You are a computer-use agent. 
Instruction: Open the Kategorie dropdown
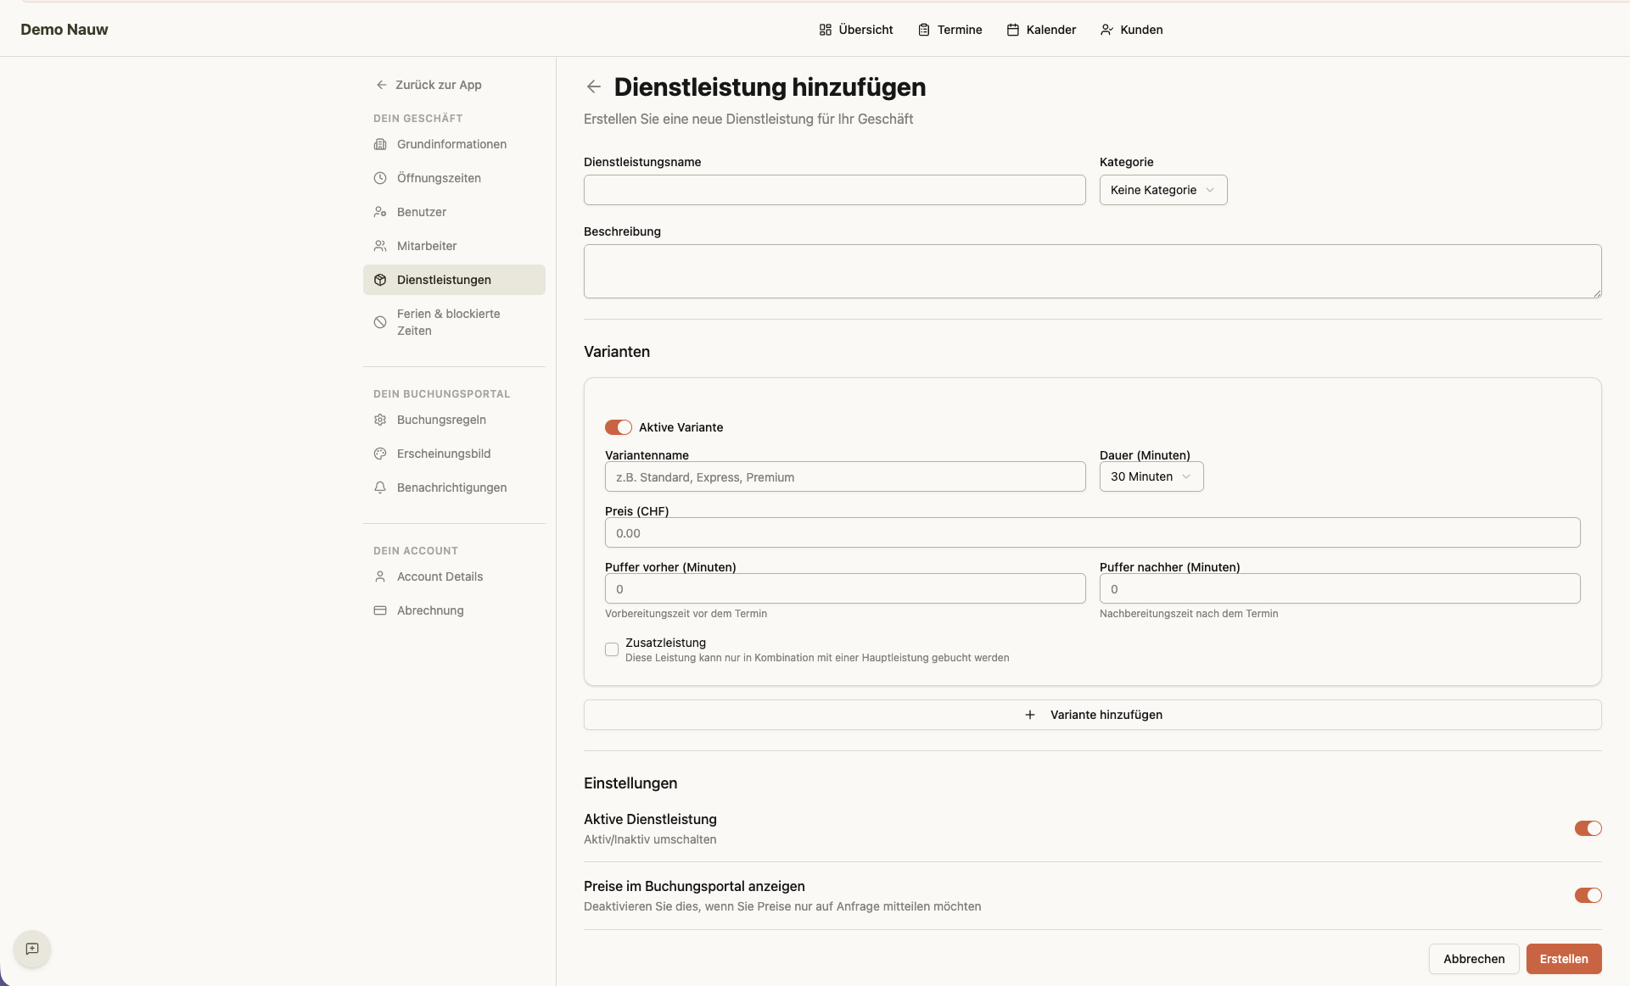point(1163,190)
